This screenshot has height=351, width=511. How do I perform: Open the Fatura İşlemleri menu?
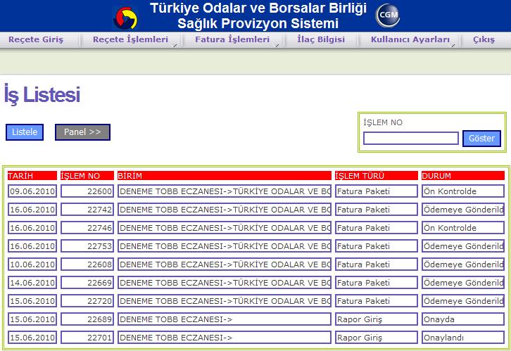232,39
